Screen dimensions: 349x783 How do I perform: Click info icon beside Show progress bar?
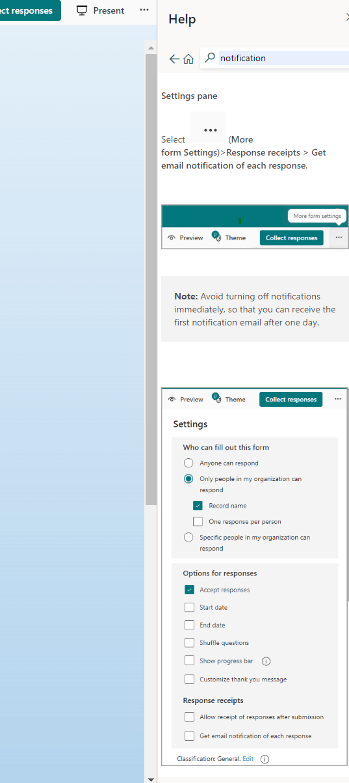266,661
